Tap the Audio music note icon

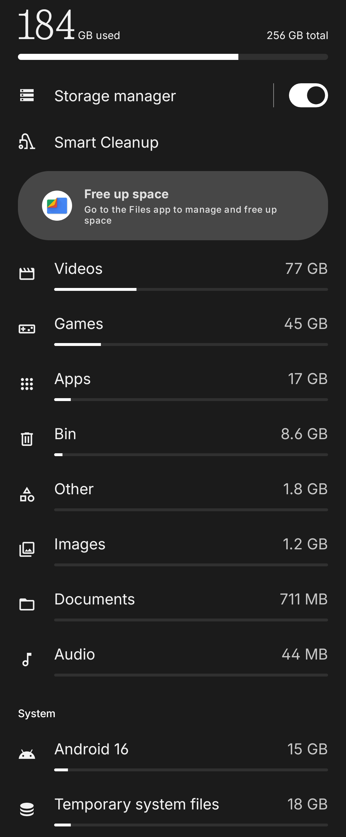pyautogui.click(x=27, y=660)
